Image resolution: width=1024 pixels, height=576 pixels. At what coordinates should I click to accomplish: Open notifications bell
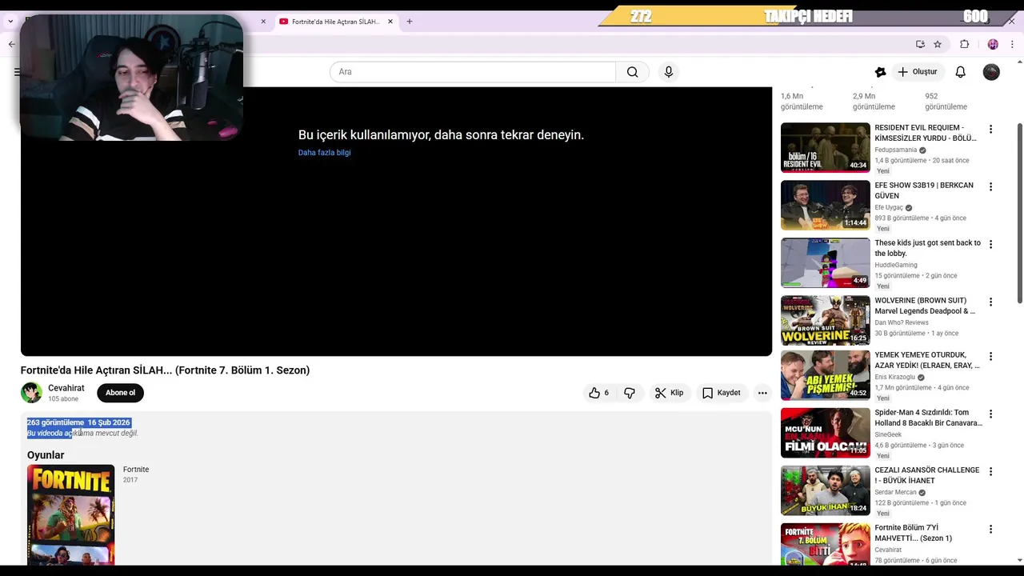(x=960, y=72)
